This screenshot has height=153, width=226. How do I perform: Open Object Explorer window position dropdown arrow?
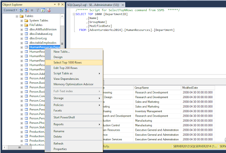[x=55, y=5]
